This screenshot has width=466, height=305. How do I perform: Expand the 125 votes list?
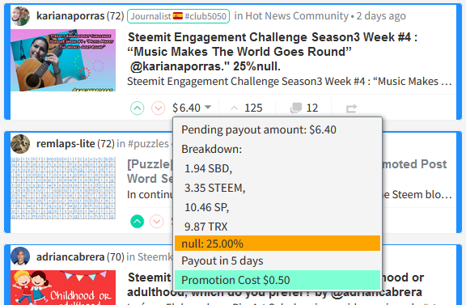pos(247,108)
